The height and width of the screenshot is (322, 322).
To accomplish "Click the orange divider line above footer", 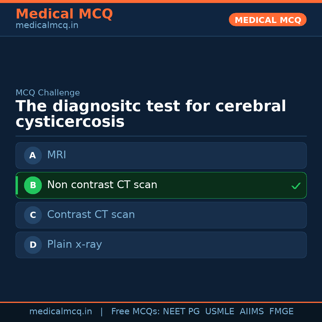I will coord(161,301).
